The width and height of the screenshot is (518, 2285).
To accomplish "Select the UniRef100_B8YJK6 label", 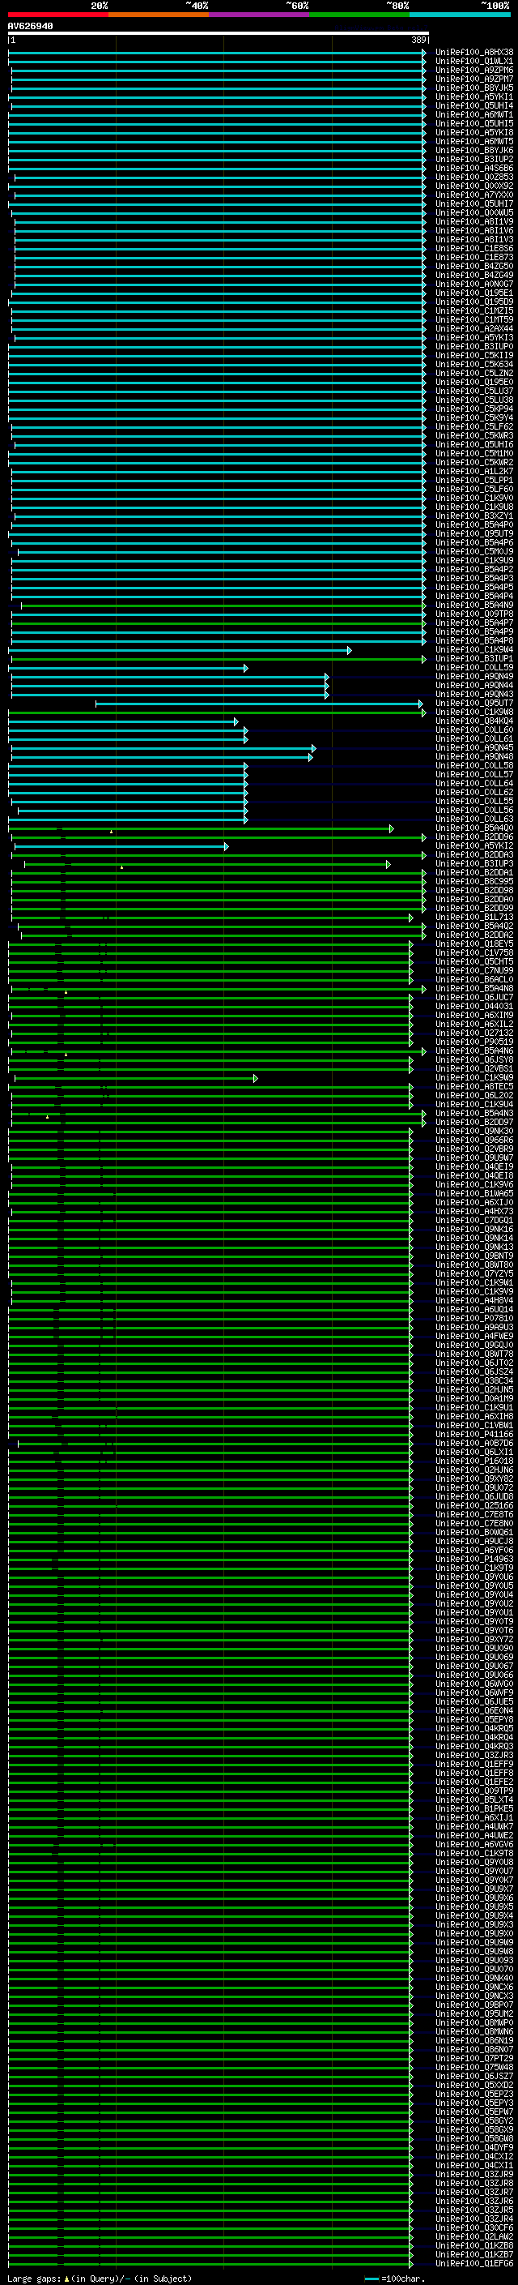I will pos(474,150).
